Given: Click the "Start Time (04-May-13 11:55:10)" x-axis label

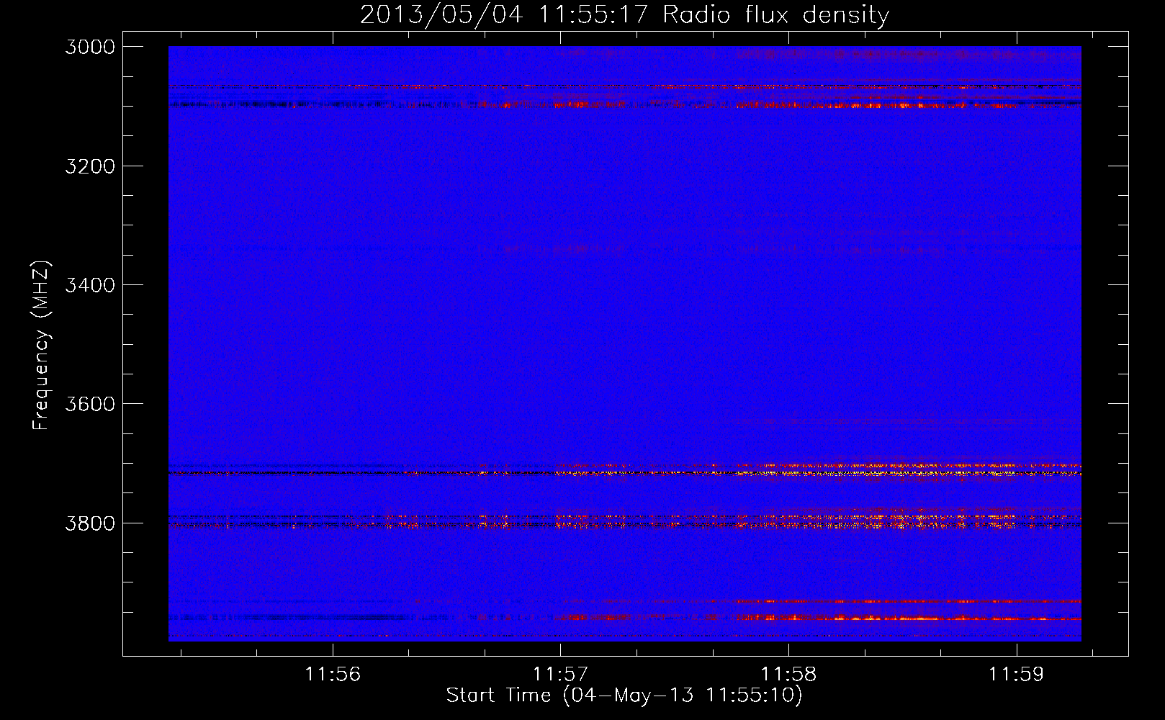Looking at the screenshot, I should pos(624,695).
